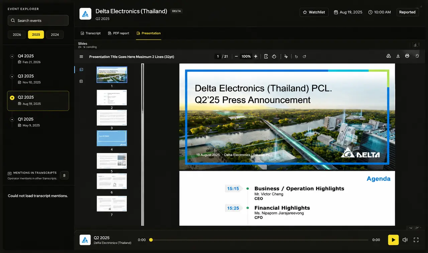
Task: Click the page number input box
Action: pyautogui.click(x=218, y=57)
